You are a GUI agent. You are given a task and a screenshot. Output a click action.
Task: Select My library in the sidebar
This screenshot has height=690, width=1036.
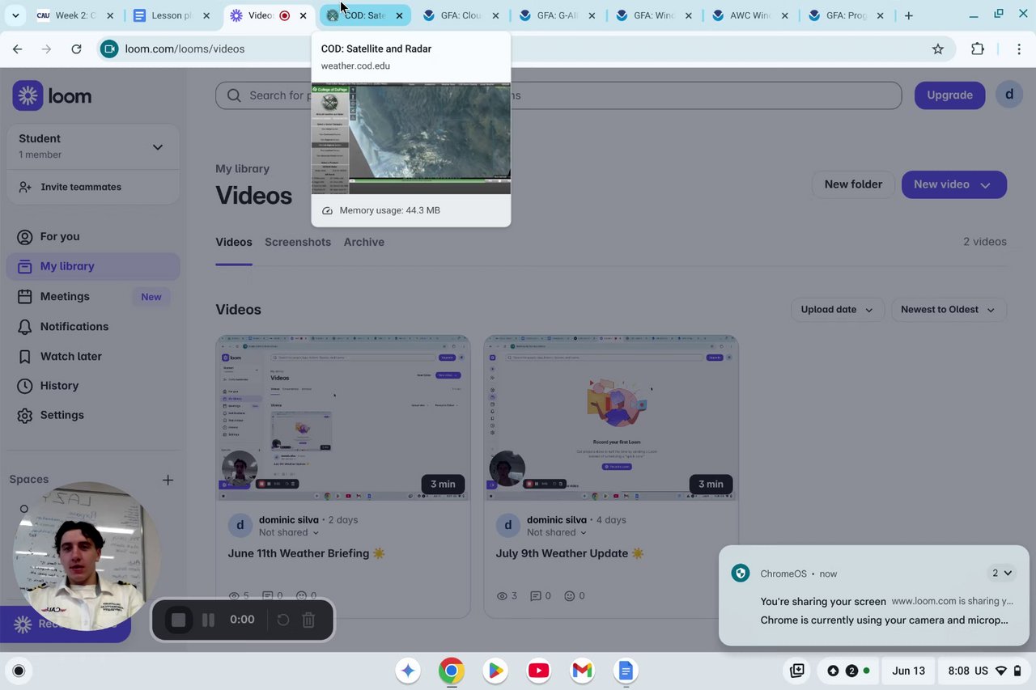click(x=93, y=266)
